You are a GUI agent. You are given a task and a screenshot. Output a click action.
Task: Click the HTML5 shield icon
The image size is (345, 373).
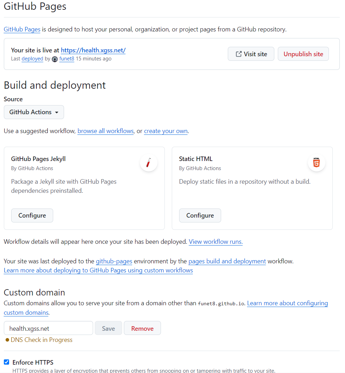click(x=316, y=163)
